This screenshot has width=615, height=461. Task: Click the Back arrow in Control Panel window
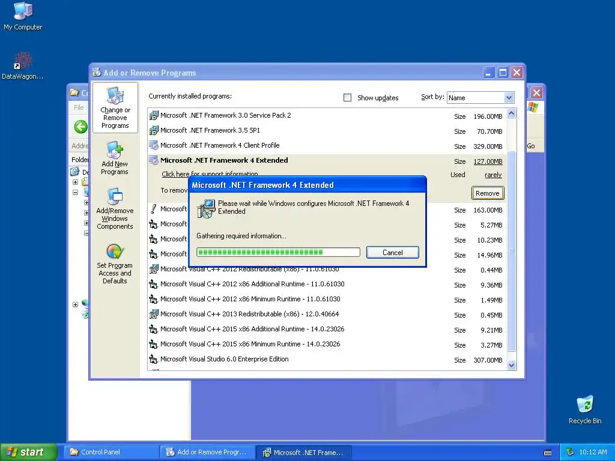(x=81, y=127)
